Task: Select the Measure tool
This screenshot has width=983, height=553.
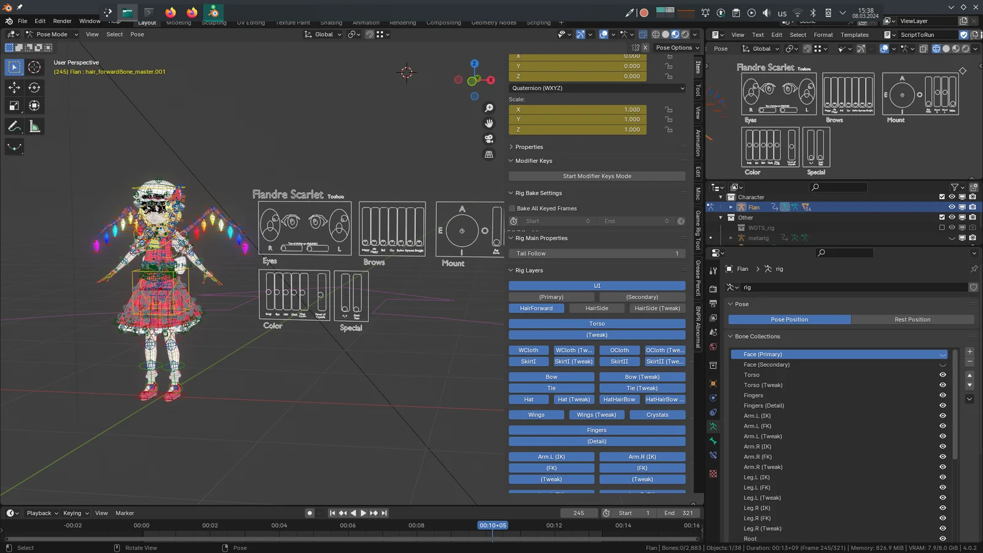Action: point(34,127)
